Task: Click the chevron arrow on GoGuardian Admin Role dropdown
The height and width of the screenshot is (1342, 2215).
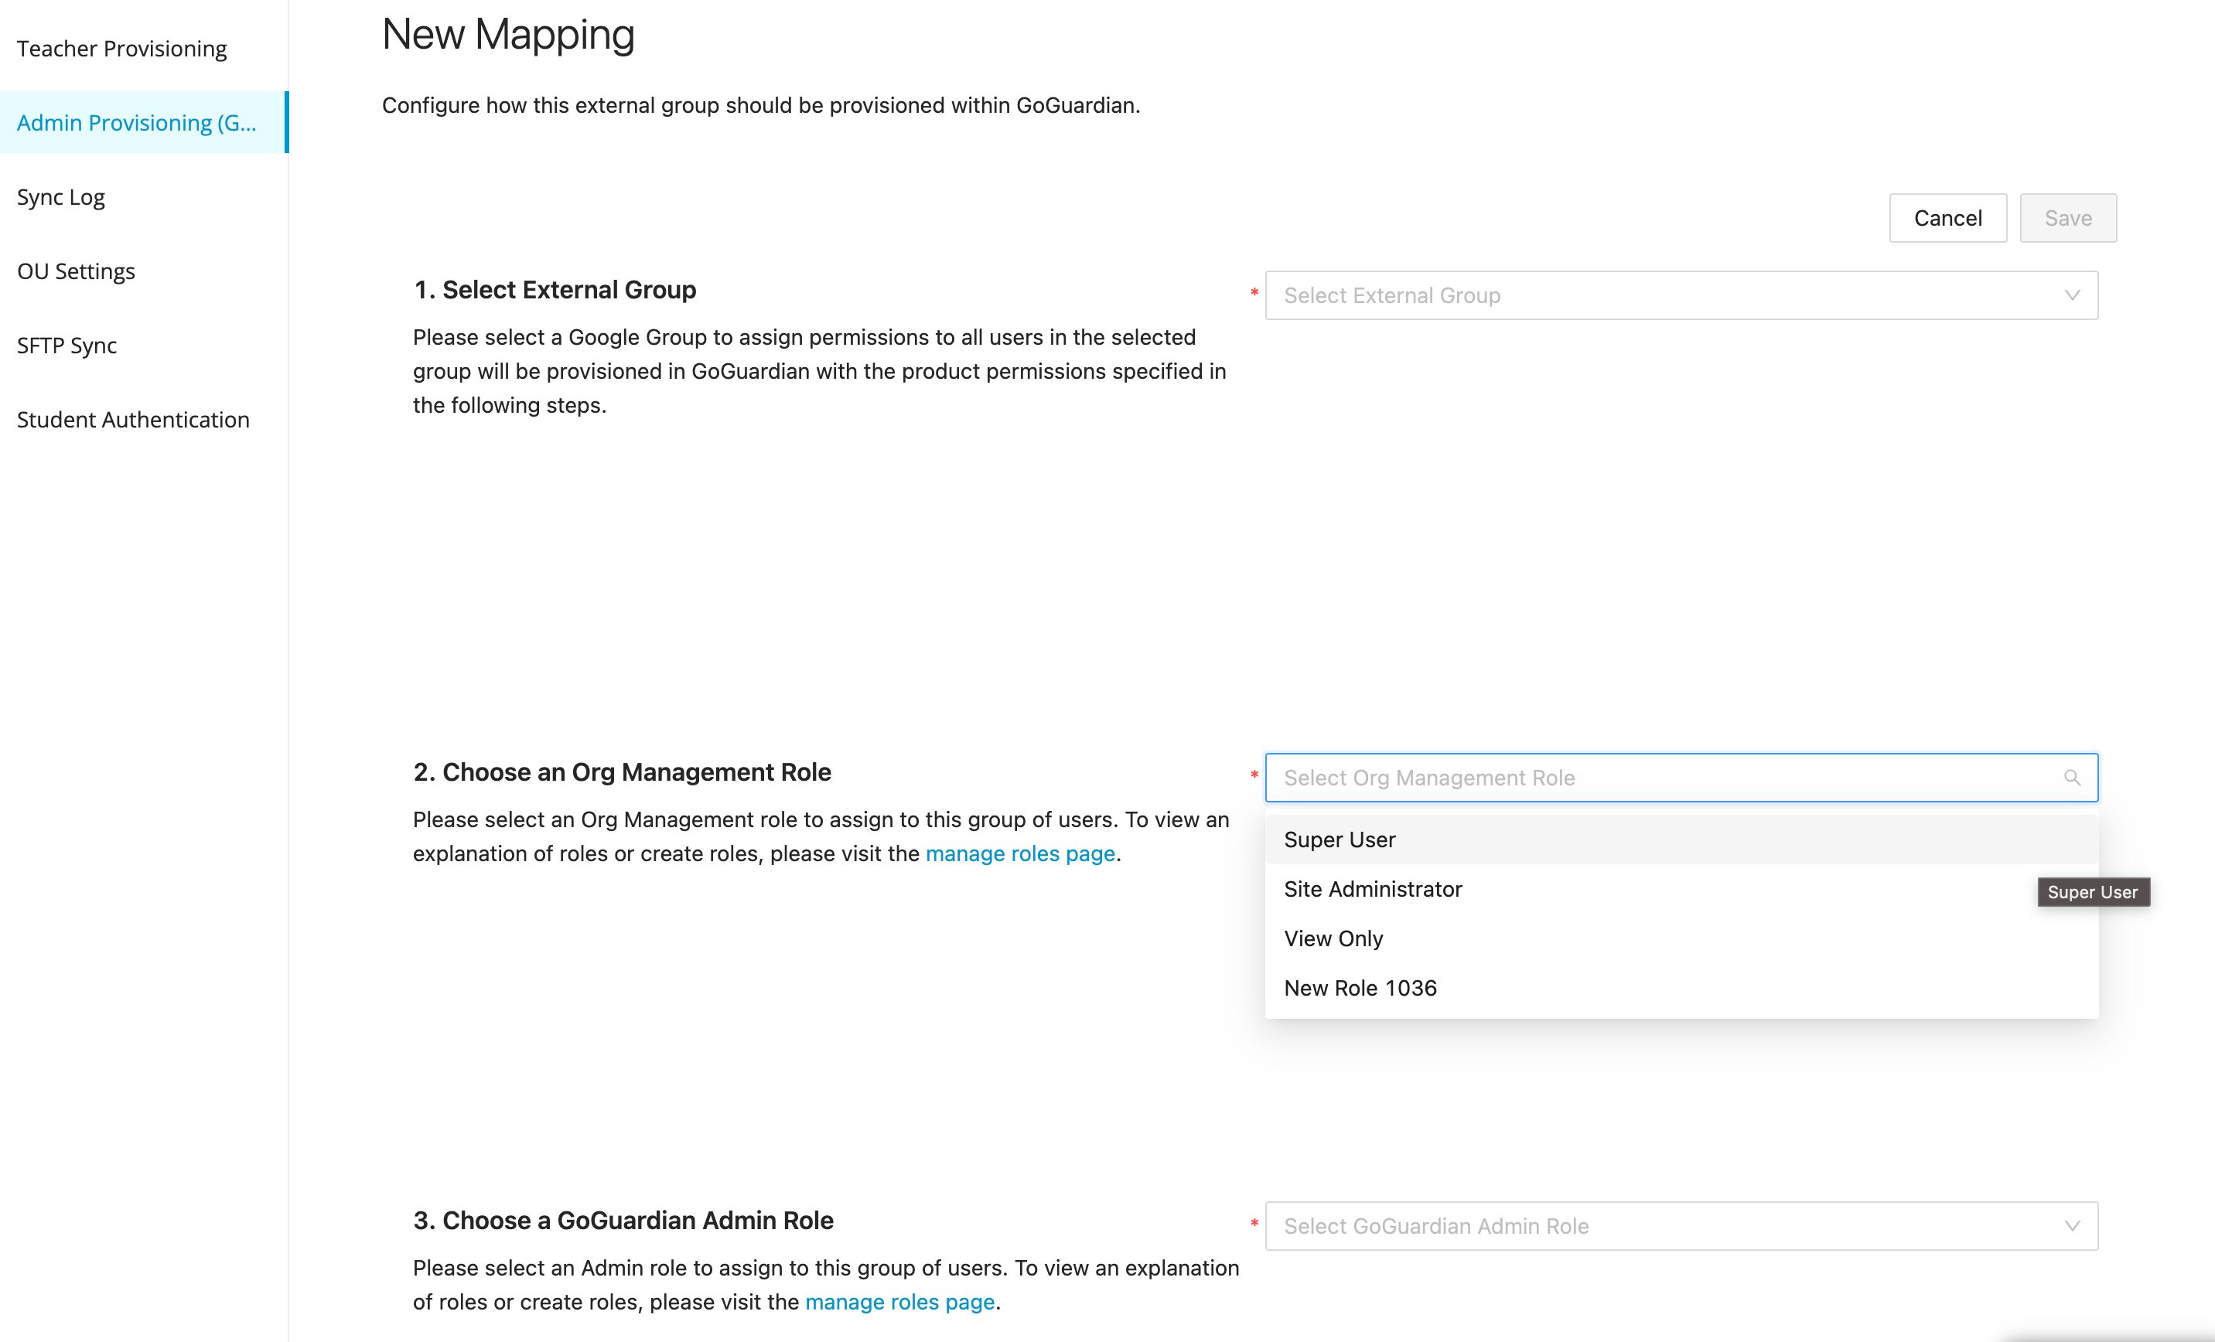Action: point(2072,1226)
